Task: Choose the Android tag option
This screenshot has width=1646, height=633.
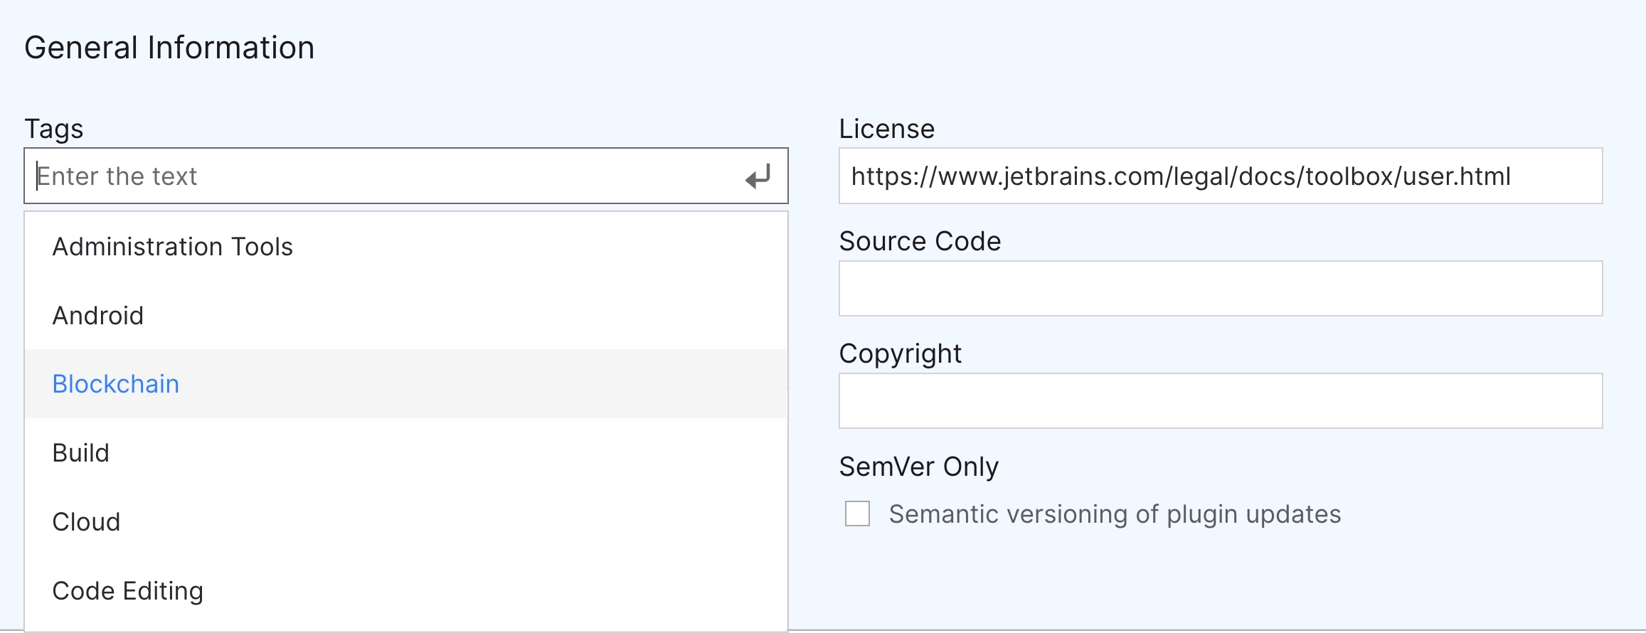Action: pyautogui.click(x=406, y=315)
